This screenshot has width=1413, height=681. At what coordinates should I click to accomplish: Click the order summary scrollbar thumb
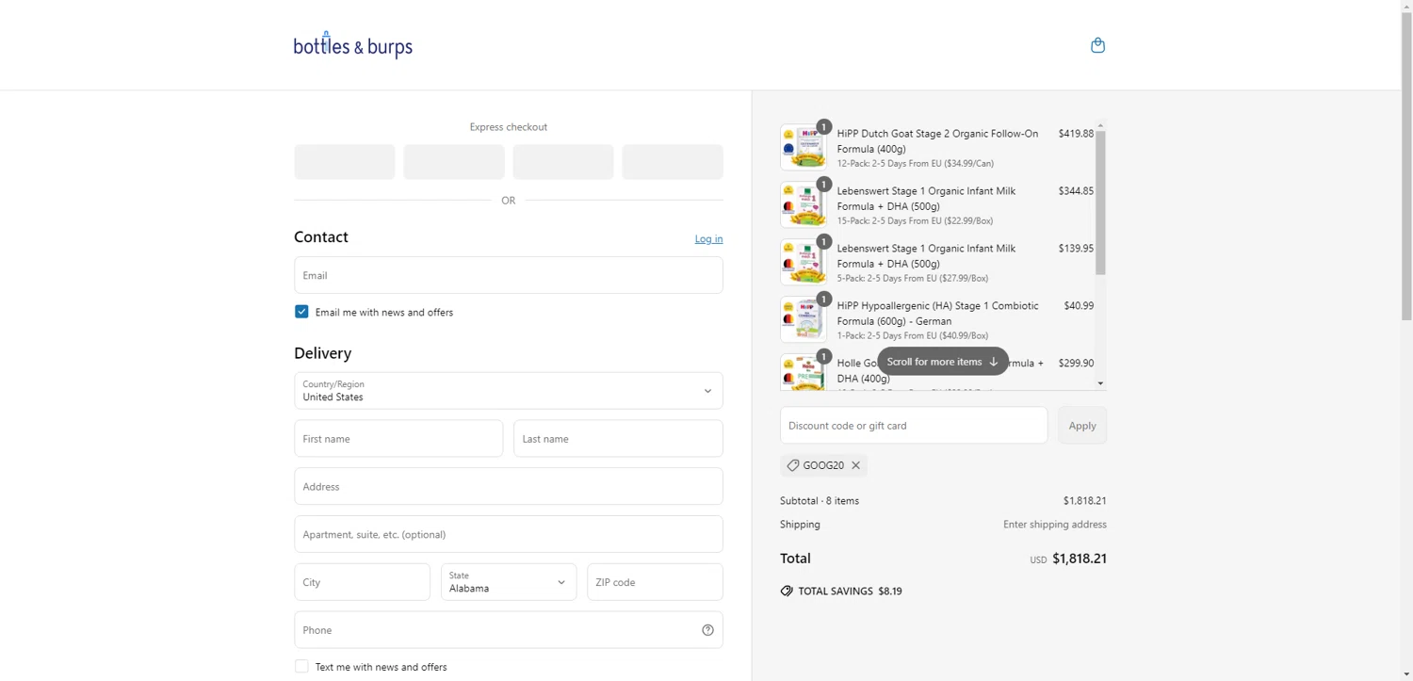point(1100,203)
